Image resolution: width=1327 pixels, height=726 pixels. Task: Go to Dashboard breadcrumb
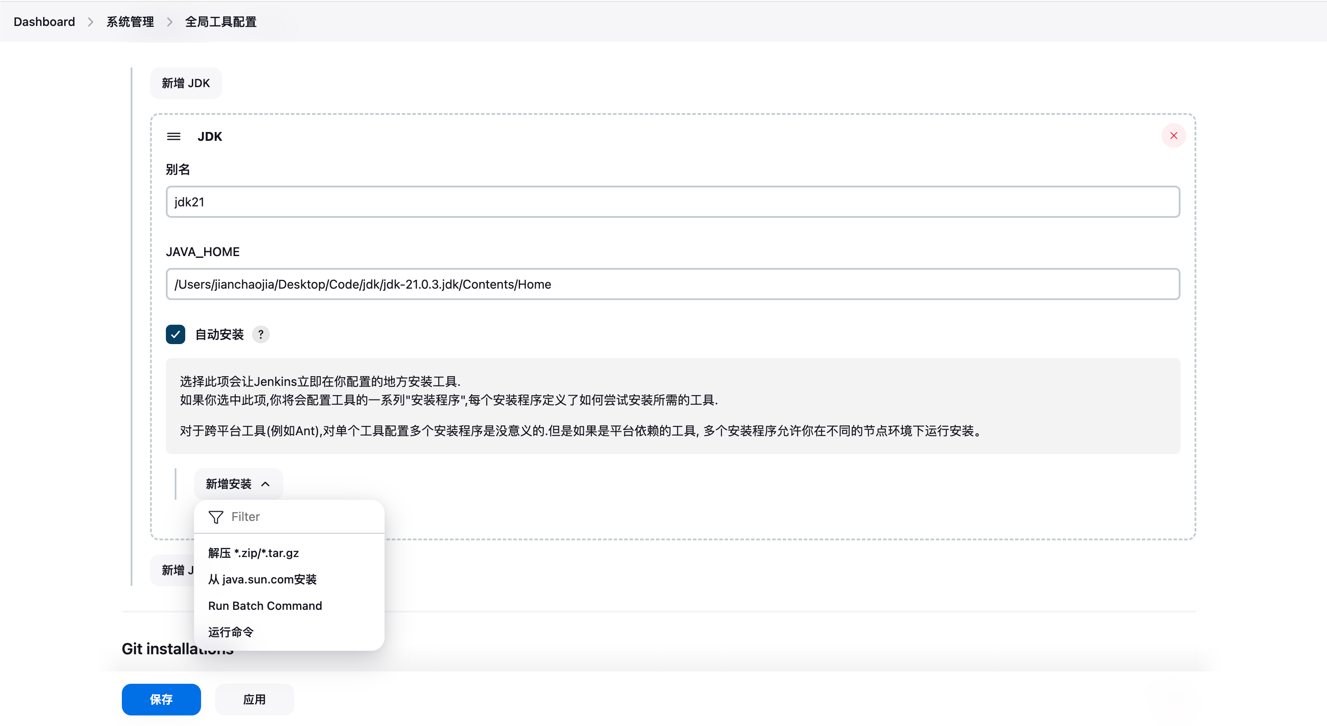click(44, 22)
